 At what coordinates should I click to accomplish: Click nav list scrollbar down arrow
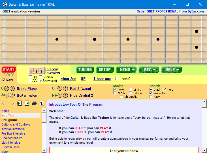coord(44,150)
